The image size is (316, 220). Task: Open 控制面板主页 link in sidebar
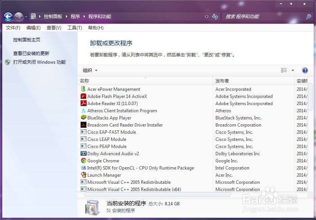[27, 40]
